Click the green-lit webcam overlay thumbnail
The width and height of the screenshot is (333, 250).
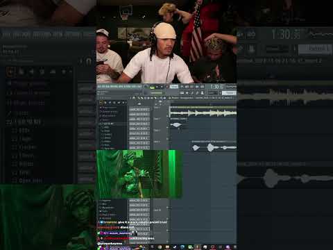[139, 174]
